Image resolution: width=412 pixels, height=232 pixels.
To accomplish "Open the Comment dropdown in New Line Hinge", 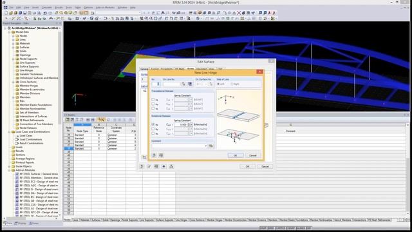I will [x=206, y=146].
